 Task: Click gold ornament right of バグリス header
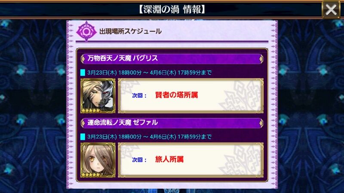coord(261,59)
